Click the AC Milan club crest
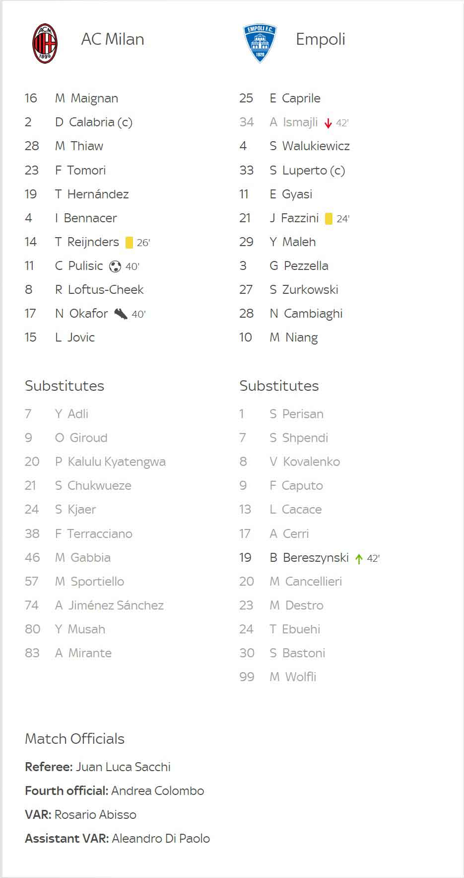 tap(45, 43)
